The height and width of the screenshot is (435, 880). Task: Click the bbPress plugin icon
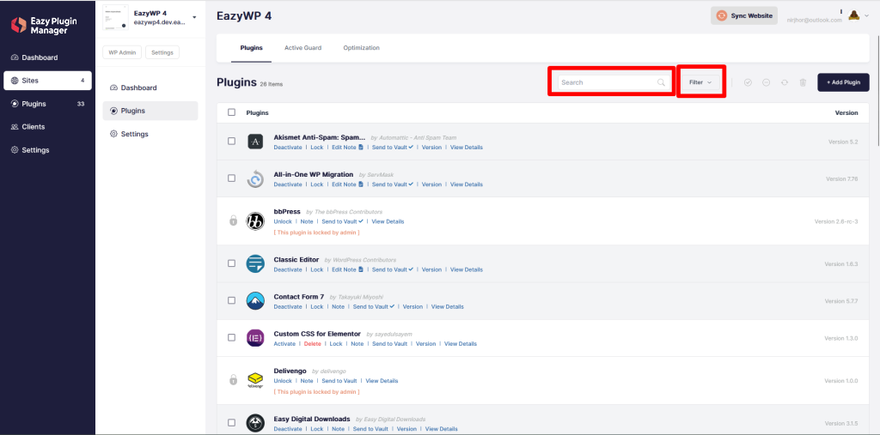255,221
